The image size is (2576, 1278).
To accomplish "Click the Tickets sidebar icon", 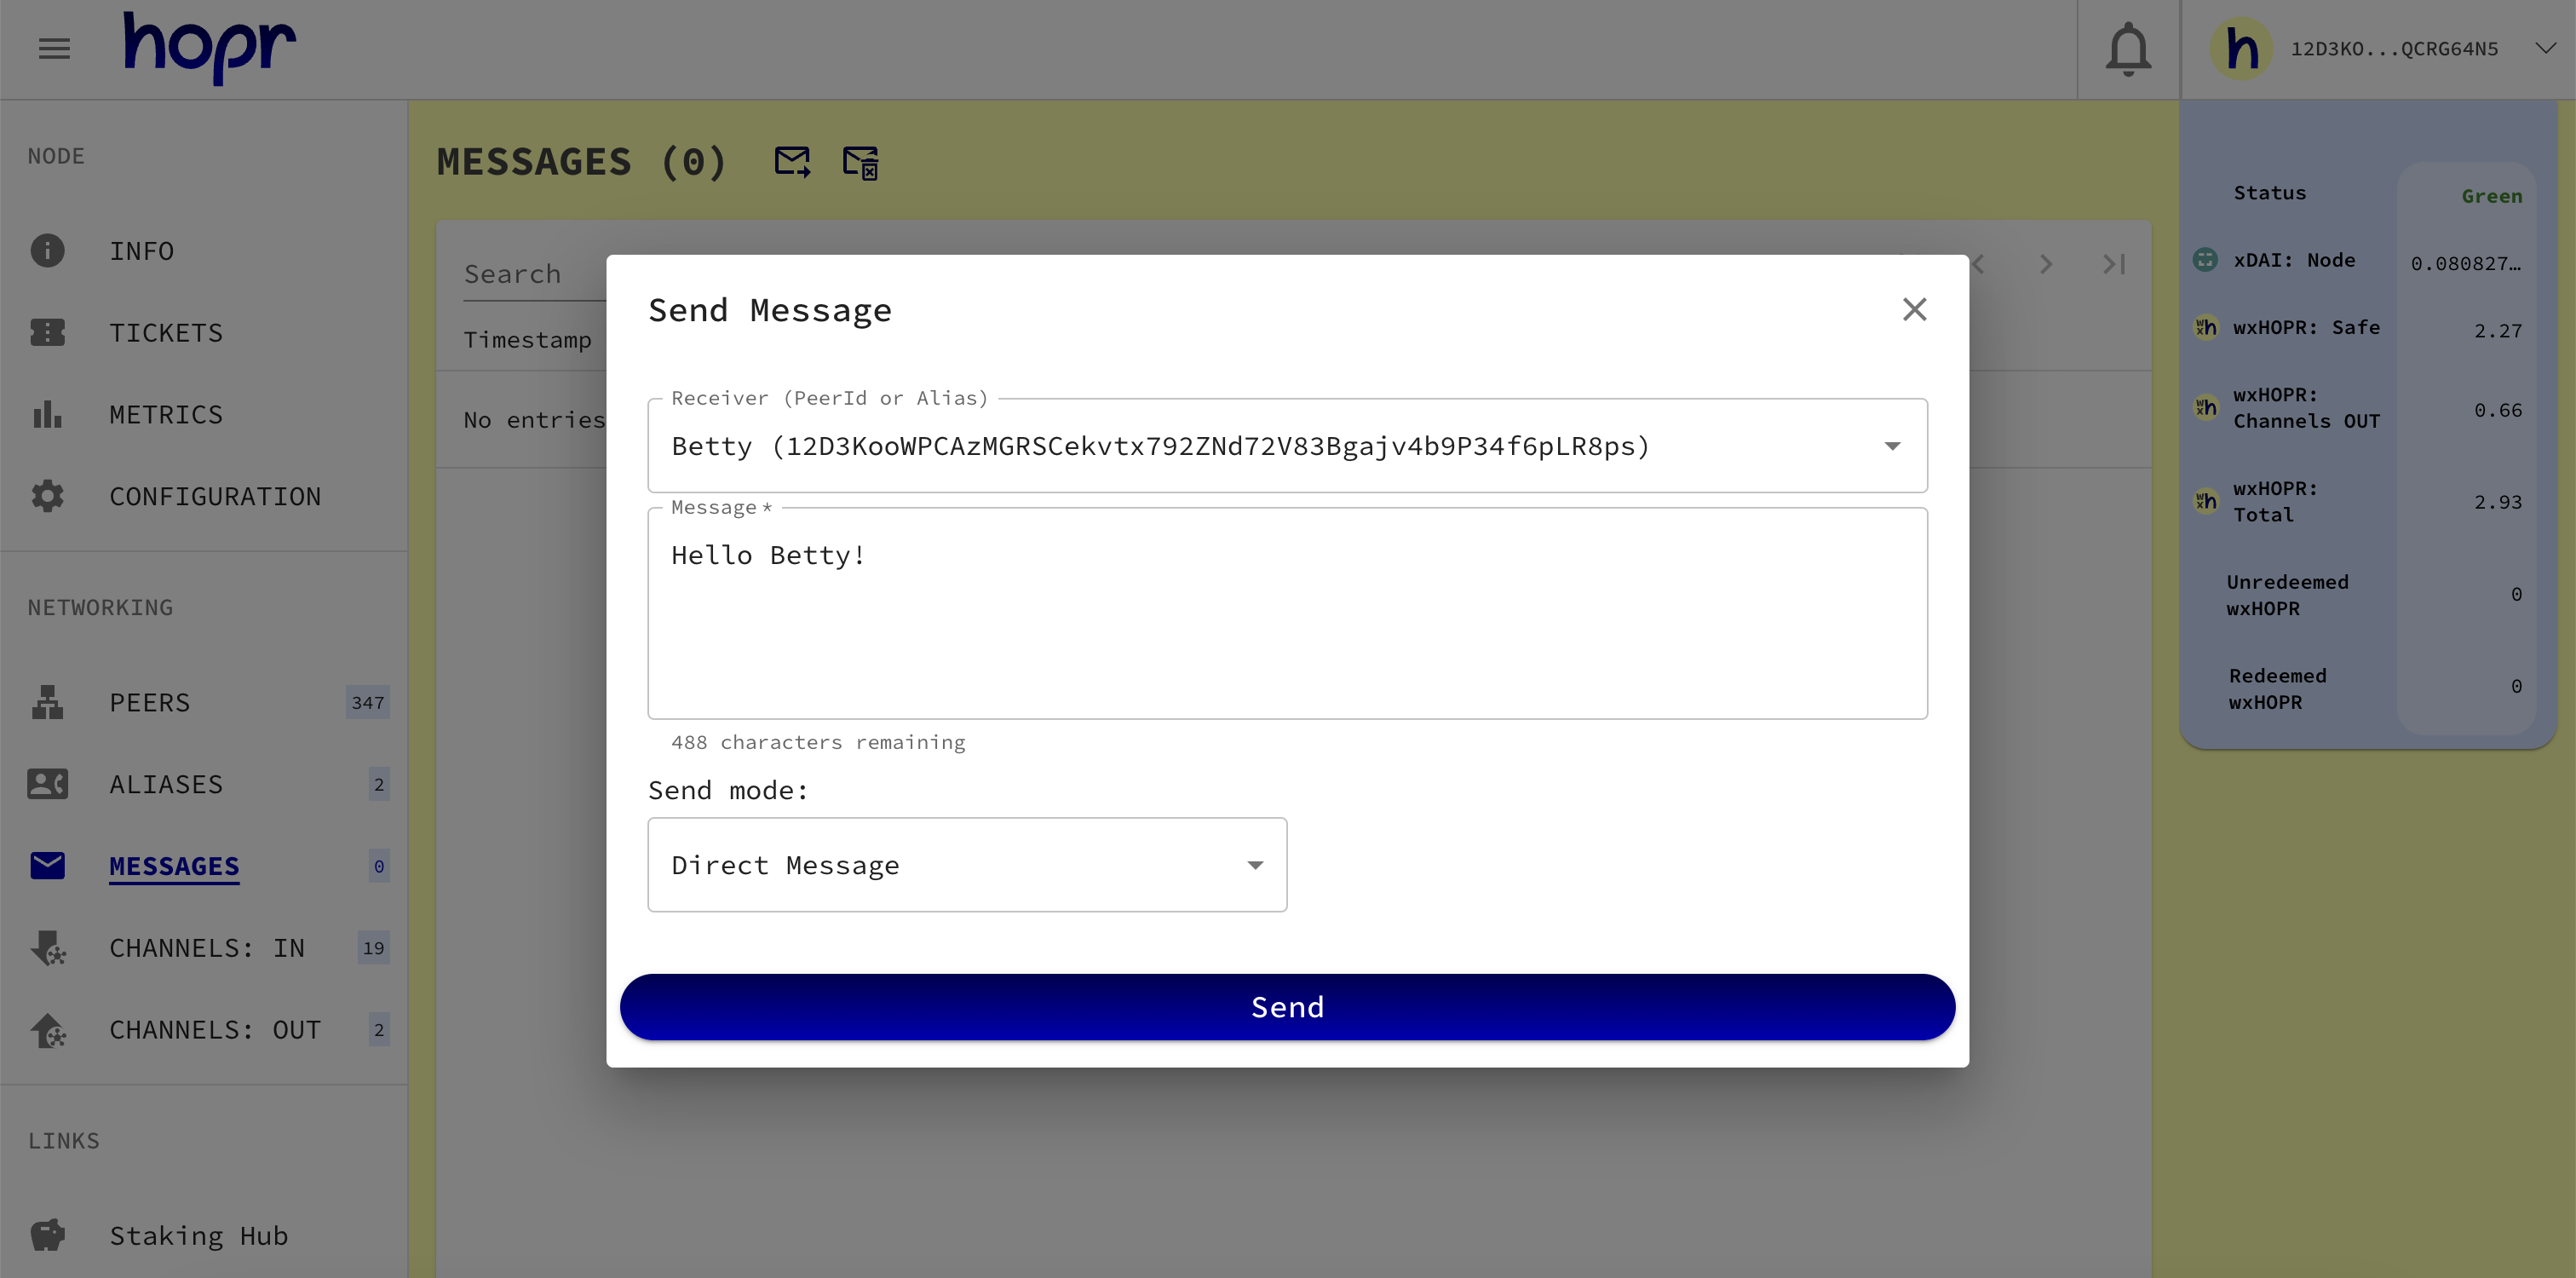I will click(47, 332).
